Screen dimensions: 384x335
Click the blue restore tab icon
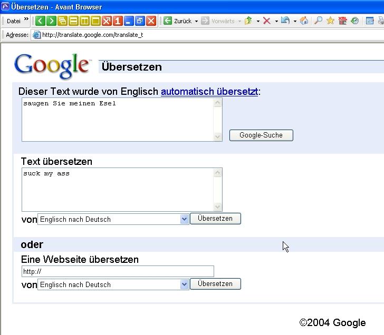coord(140,21)
